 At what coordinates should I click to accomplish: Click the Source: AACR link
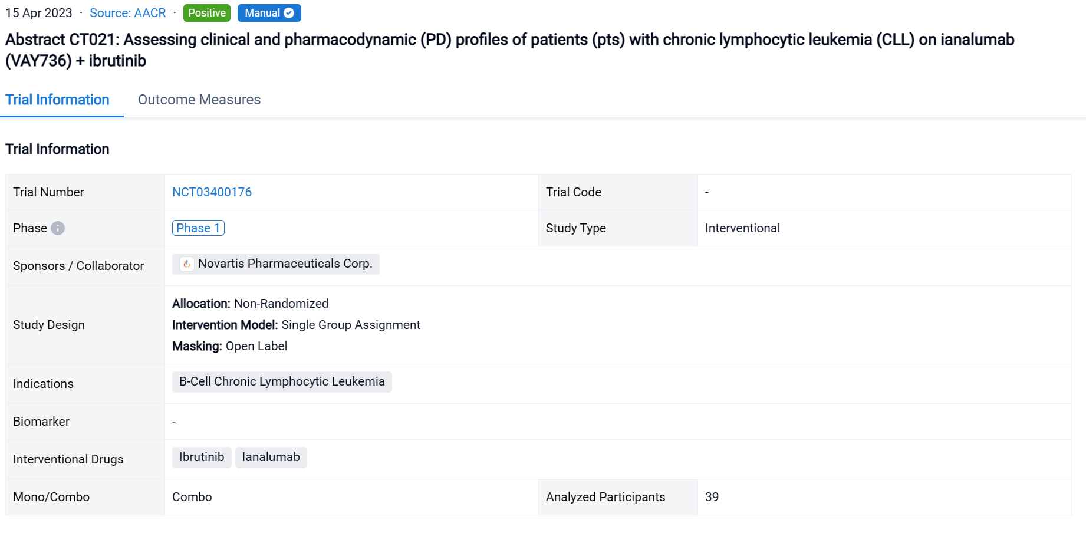click(x=127, y=13)
